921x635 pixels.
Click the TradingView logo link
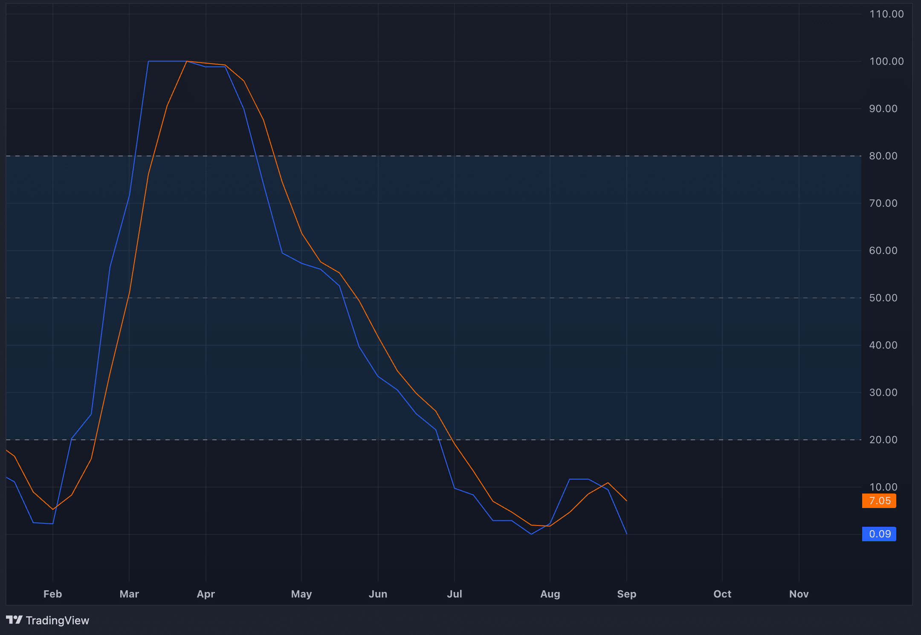click(48, 620)
